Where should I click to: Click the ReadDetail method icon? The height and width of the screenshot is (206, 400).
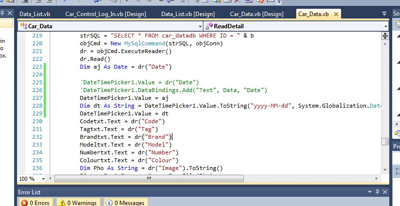coord(209,26)
